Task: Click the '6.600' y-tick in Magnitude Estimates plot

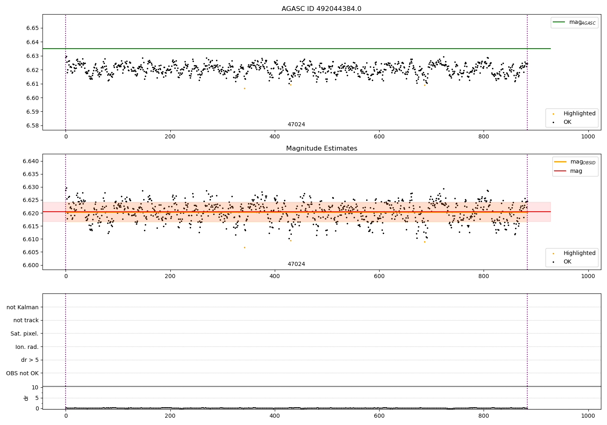Action: click(31, 266)
